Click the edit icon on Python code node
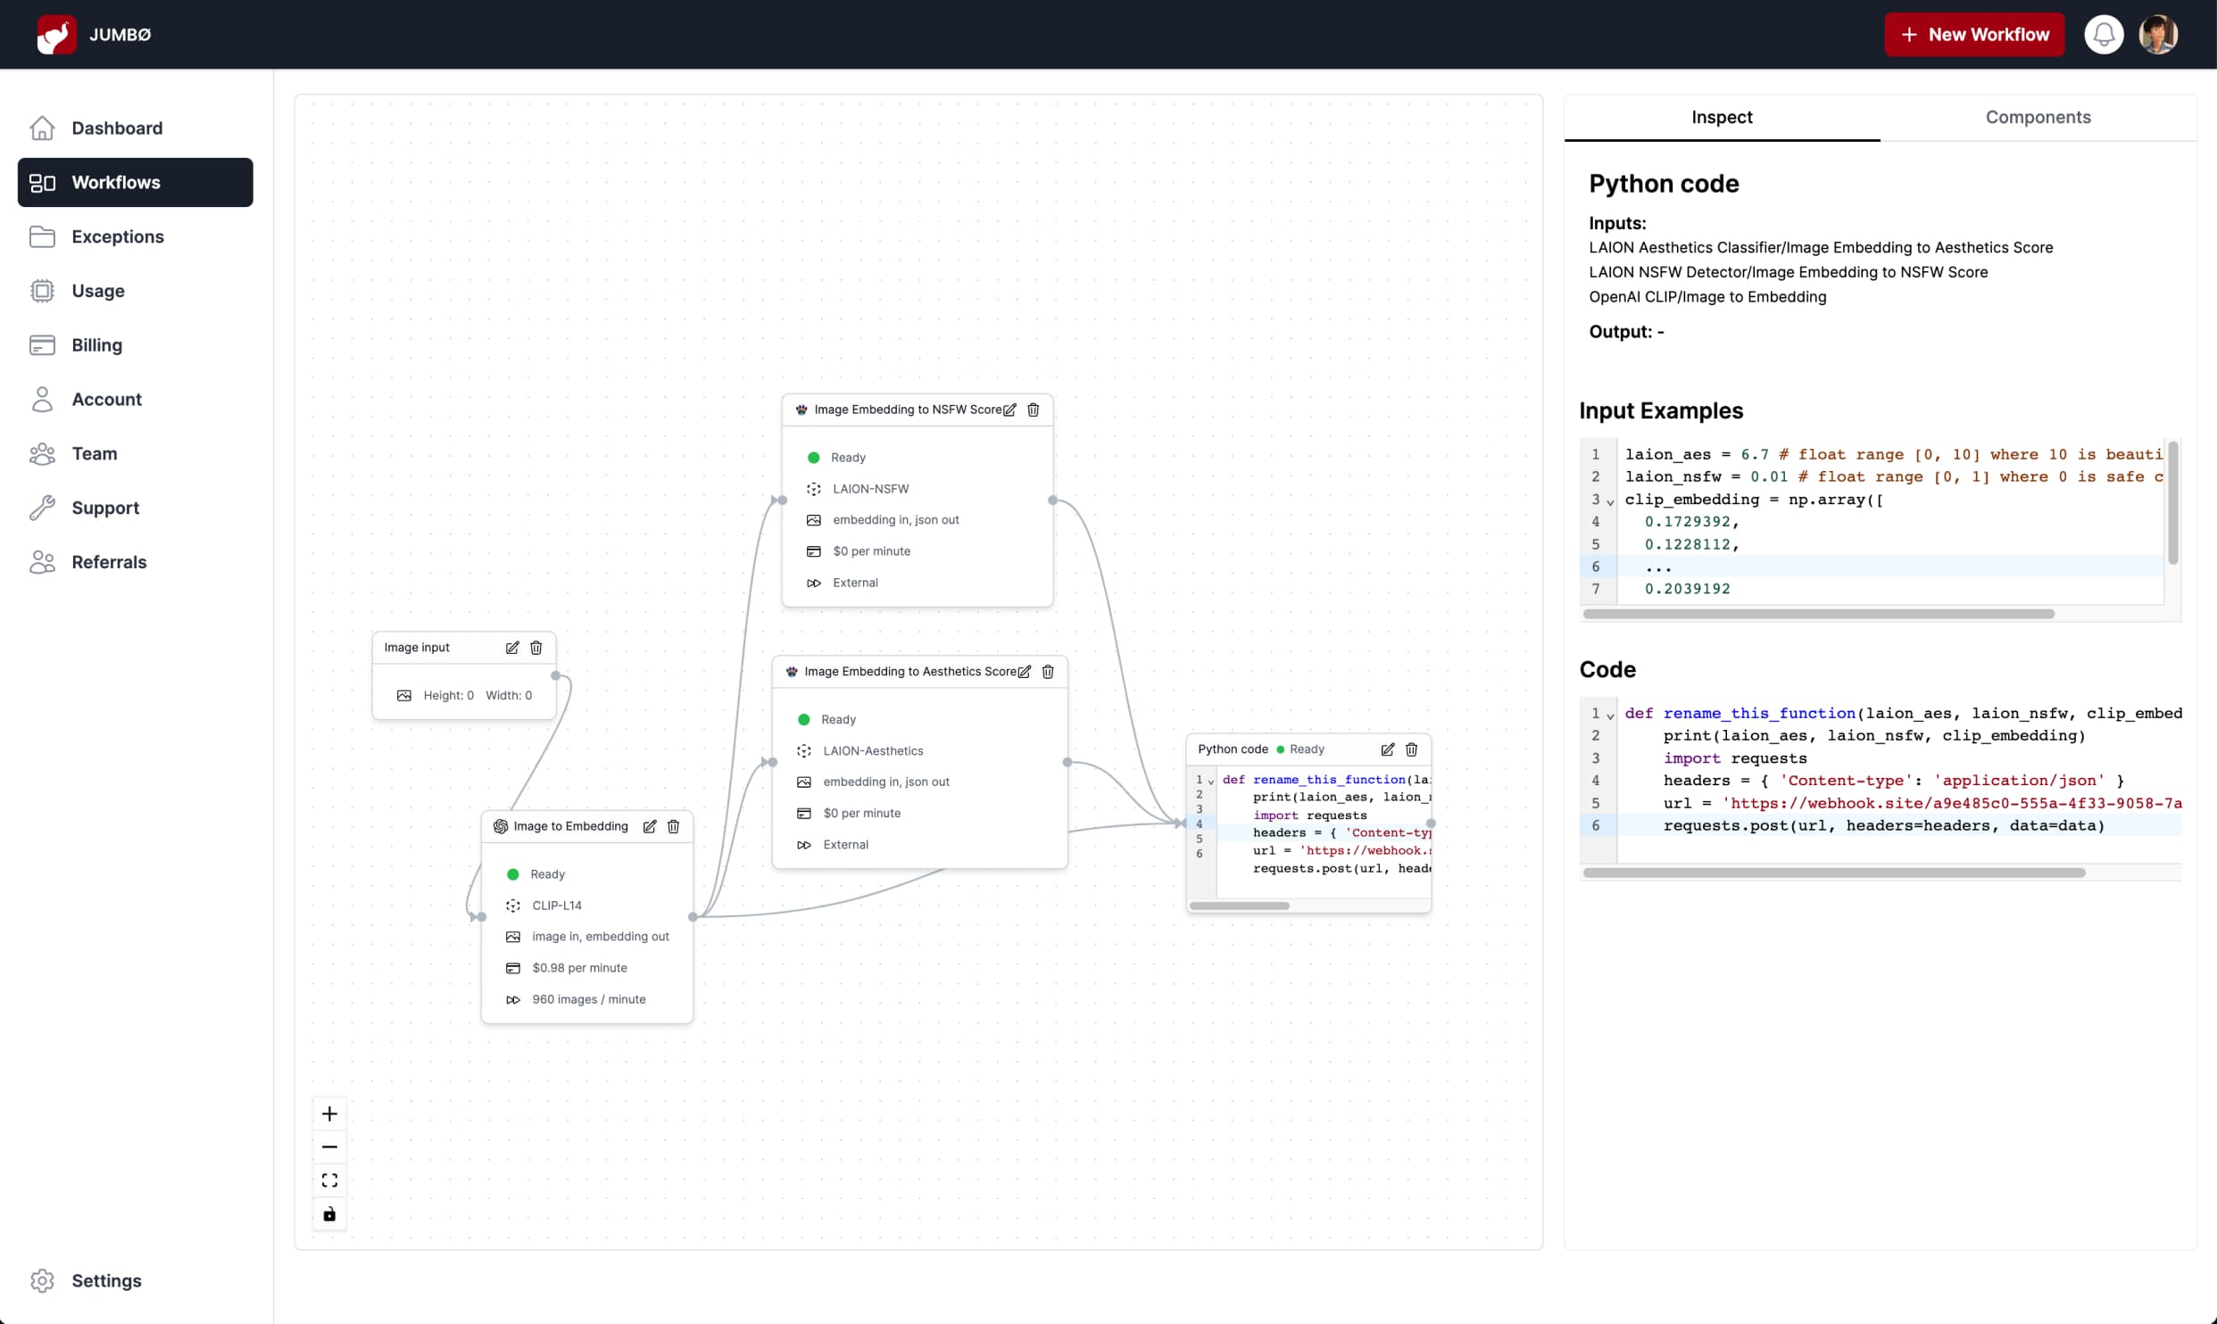 (x=1384, y=749)
